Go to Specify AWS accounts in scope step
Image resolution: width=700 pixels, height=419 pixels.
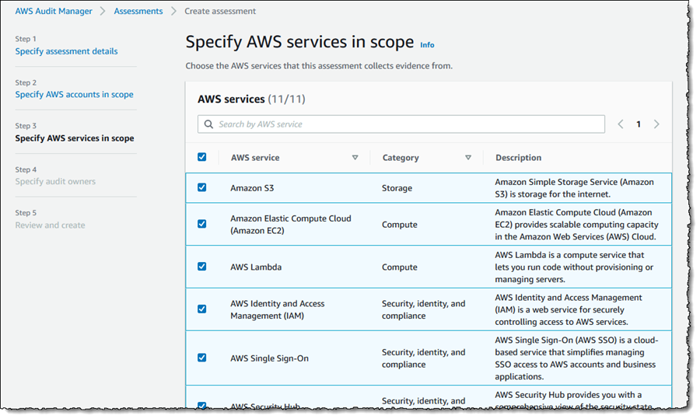[x=74, y=95]
